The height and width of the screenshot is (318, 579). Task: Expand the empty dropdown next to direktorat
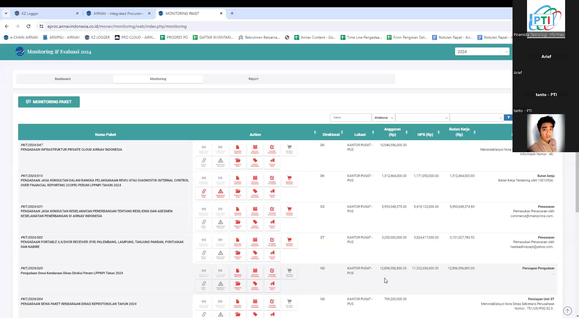point(422,117)
